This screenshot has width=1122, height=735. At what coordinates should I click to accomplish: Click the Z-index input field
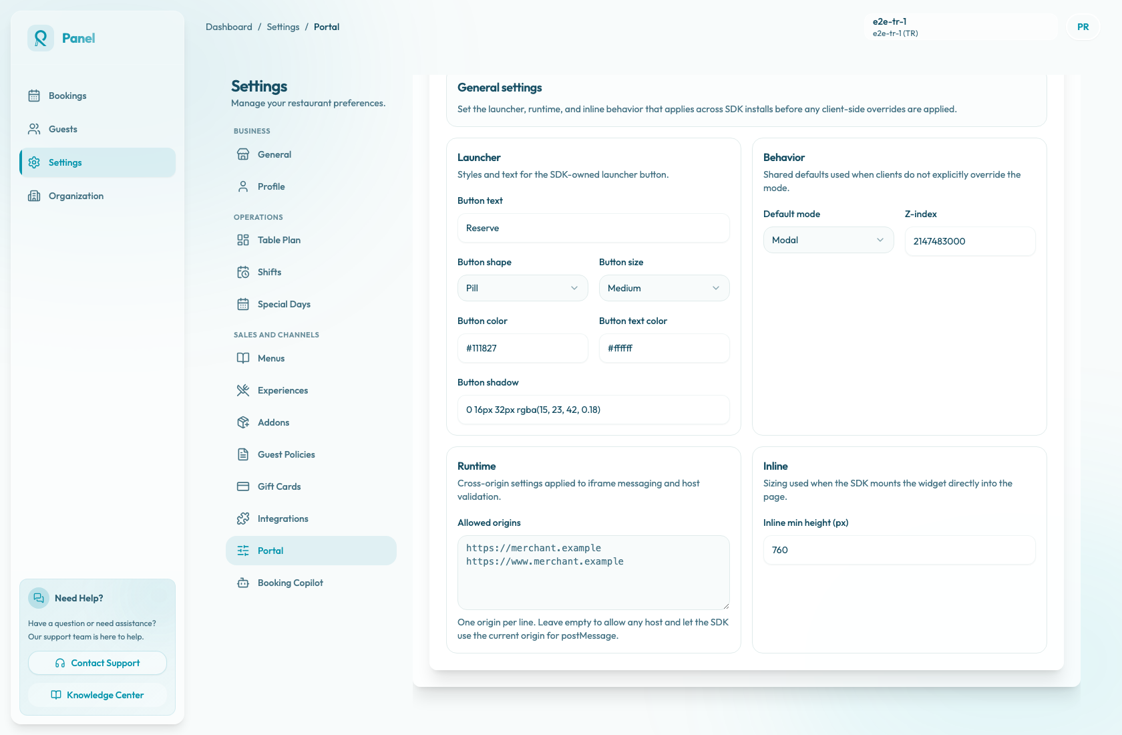pos(970,241)
